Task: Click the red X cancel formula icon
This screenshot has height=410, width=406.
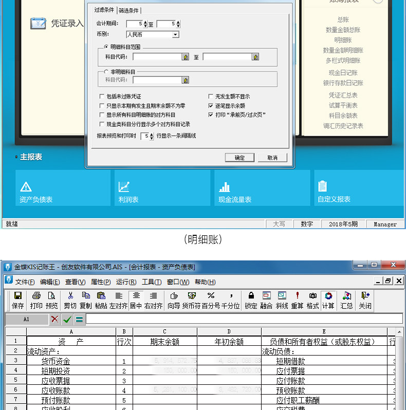Action: (x=55, y=319)
